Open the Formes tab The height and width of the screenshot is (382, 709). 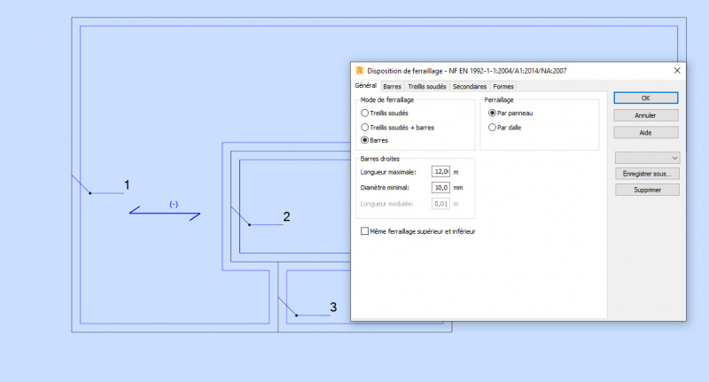[x=503, y=86]
